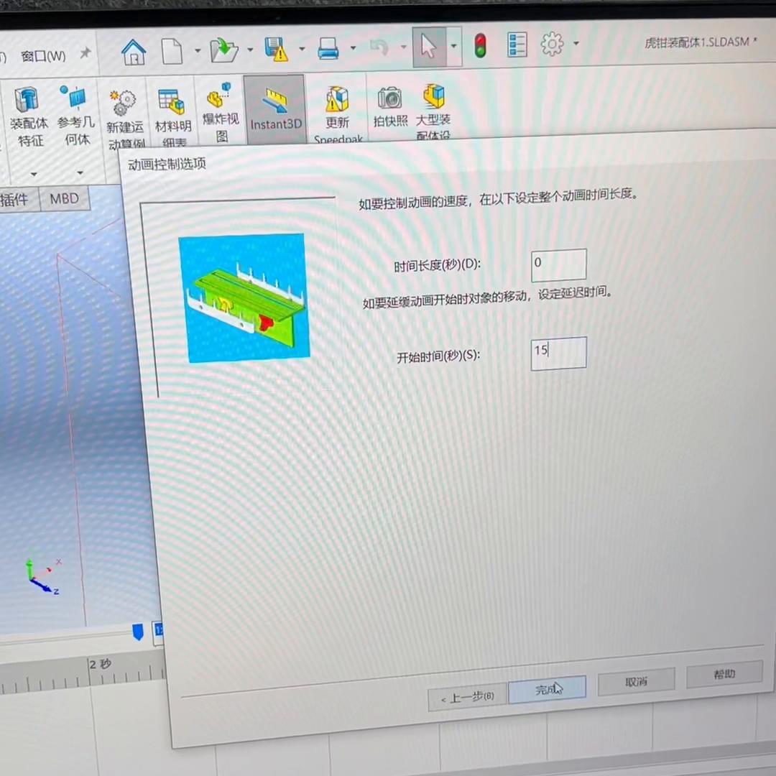Open the Open-file dropdown arrow
776x776 pixels.
pyautogui.click(x=249, y=50)
